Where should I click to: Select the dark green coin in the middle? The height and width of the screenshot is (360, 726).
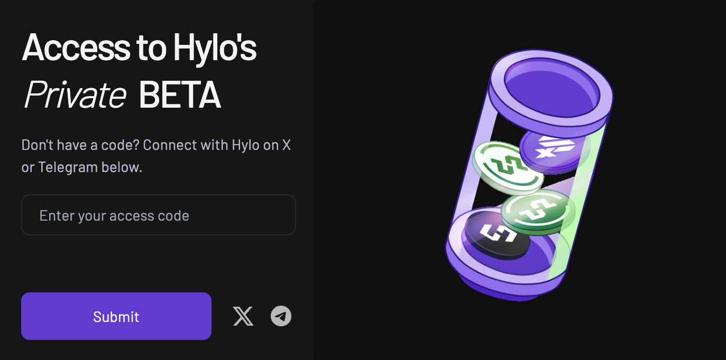538,211
